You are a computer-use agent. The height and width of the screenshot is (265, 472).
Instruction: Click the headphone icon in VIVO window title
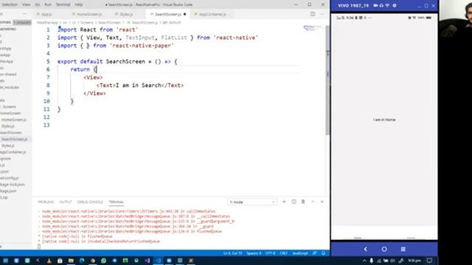click(x=381, y=5)
